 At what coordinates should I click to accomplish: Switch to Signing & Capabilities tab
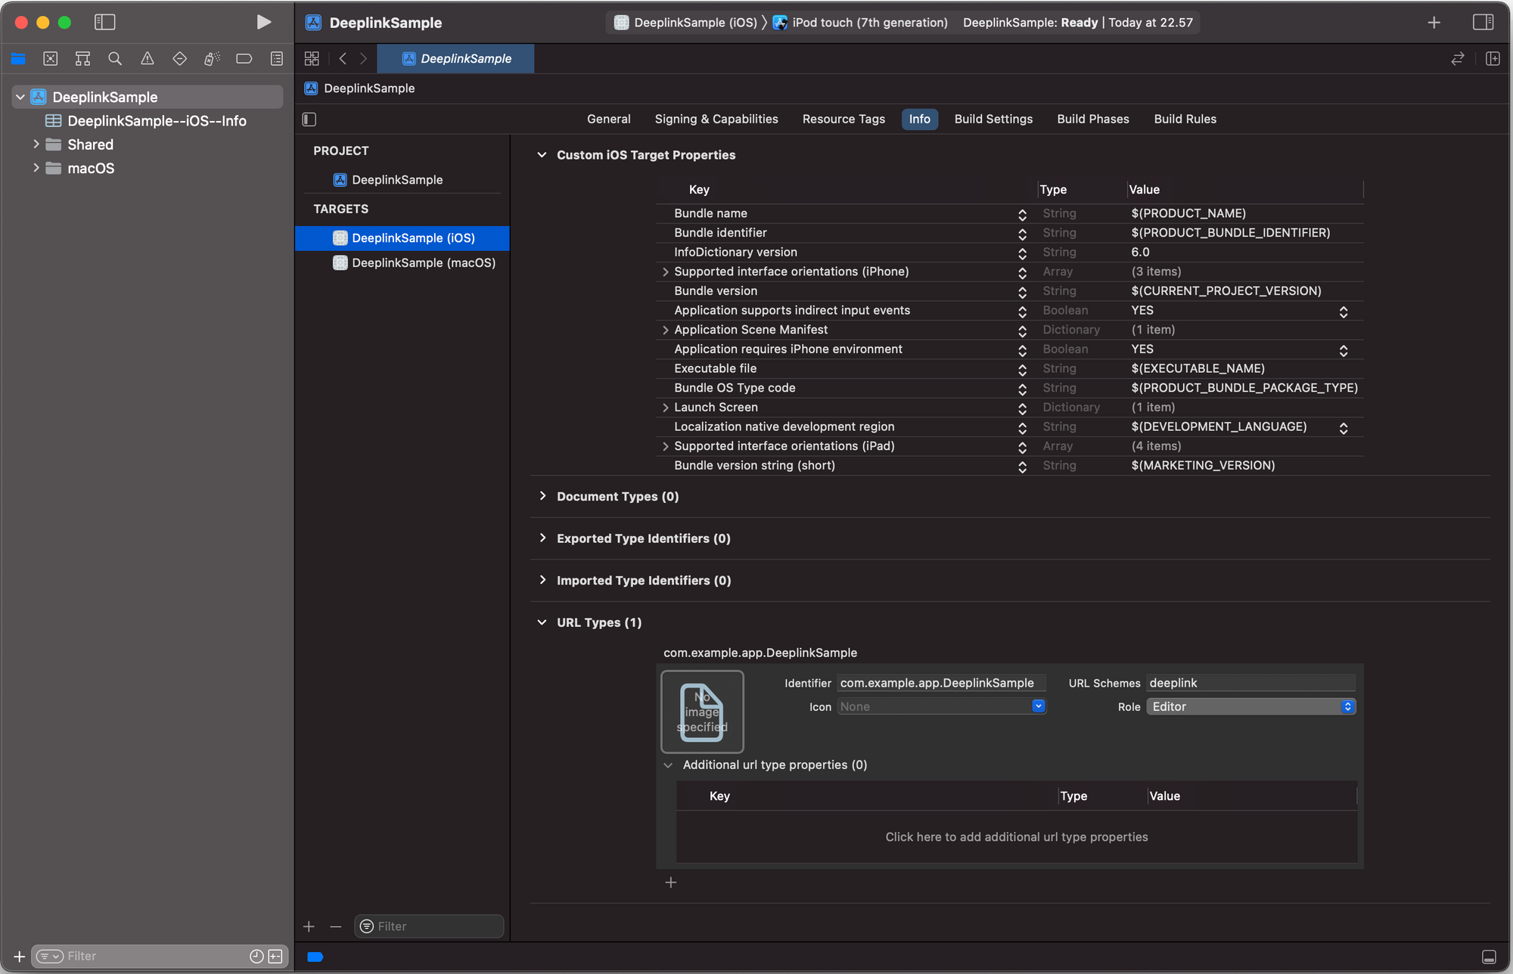click(x=716, y=118)
